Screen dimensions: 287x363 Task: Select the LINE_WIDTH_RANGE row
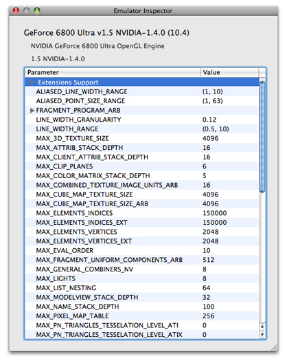[x=142, y=129]
